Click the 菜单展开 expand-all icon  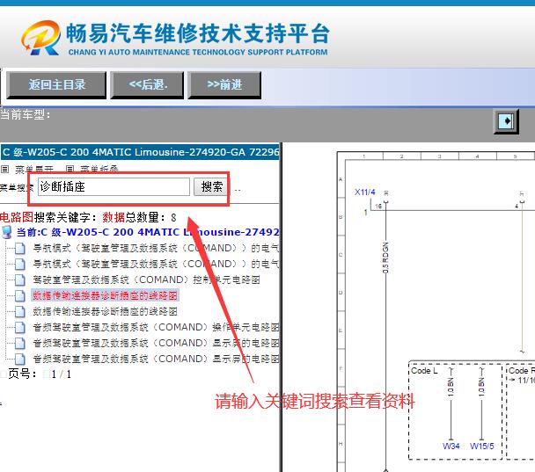point(4,169)
